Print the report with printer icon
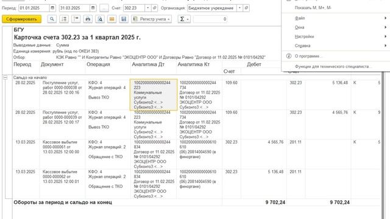390x219 pixels. [x=88, y=19]
